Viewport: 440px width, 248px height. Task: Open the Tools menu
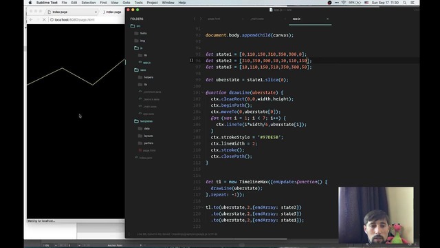[138, 3]
